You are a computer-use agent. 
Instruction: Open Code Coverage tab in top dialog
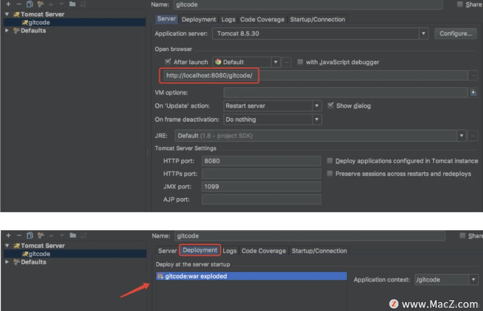point(262,19)
